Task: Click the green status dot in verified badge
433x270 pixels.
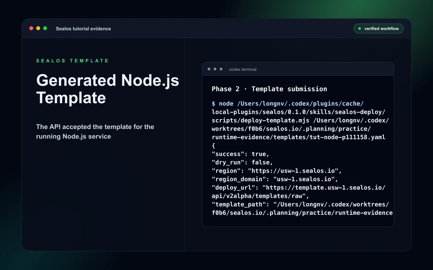Action: point(360,28)
